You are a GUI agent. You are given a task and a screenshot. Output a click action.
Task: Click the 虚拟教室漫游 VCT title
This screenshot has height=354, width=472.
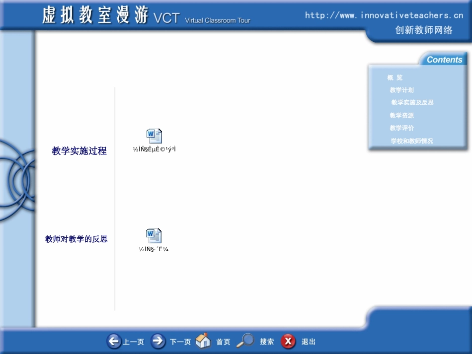click(111, 15)
